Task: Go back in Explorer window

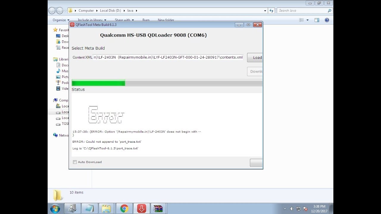Action: pyautogui.click(x=52, y=11)
